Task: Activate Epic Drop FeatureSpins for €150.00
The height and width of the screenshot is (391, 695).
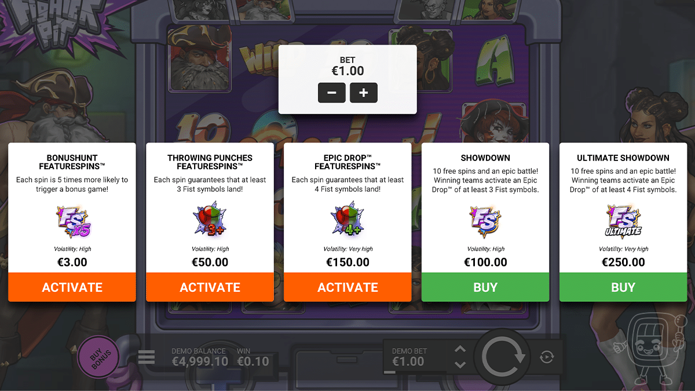Action: pyautogui.click(x=348, y=287)
